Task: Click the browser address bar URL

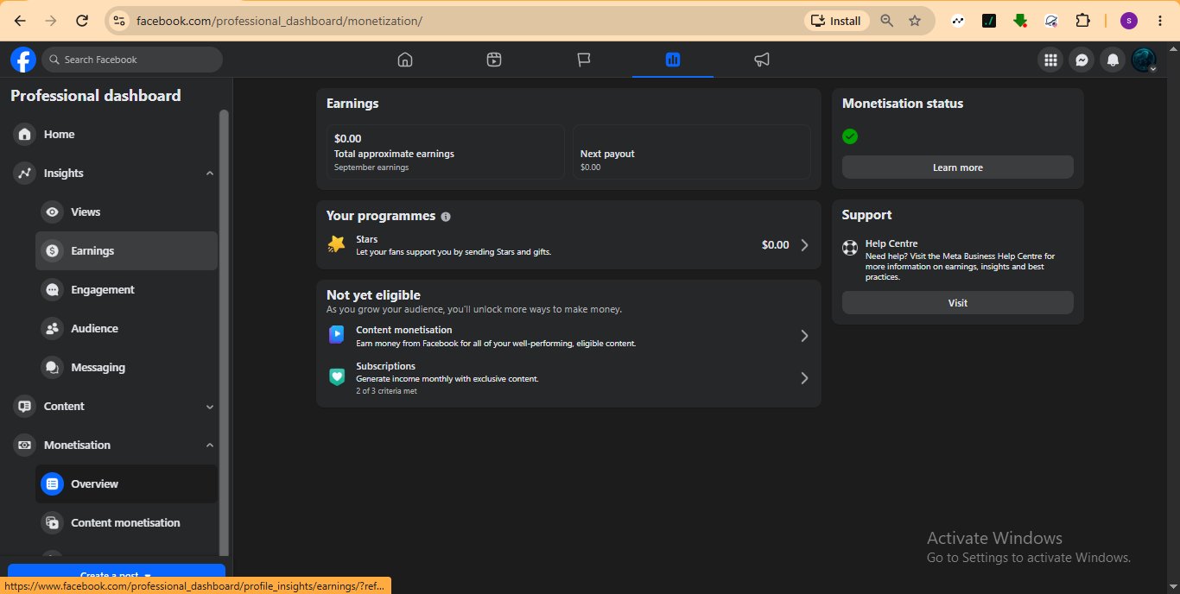Action: coord(279,21)
